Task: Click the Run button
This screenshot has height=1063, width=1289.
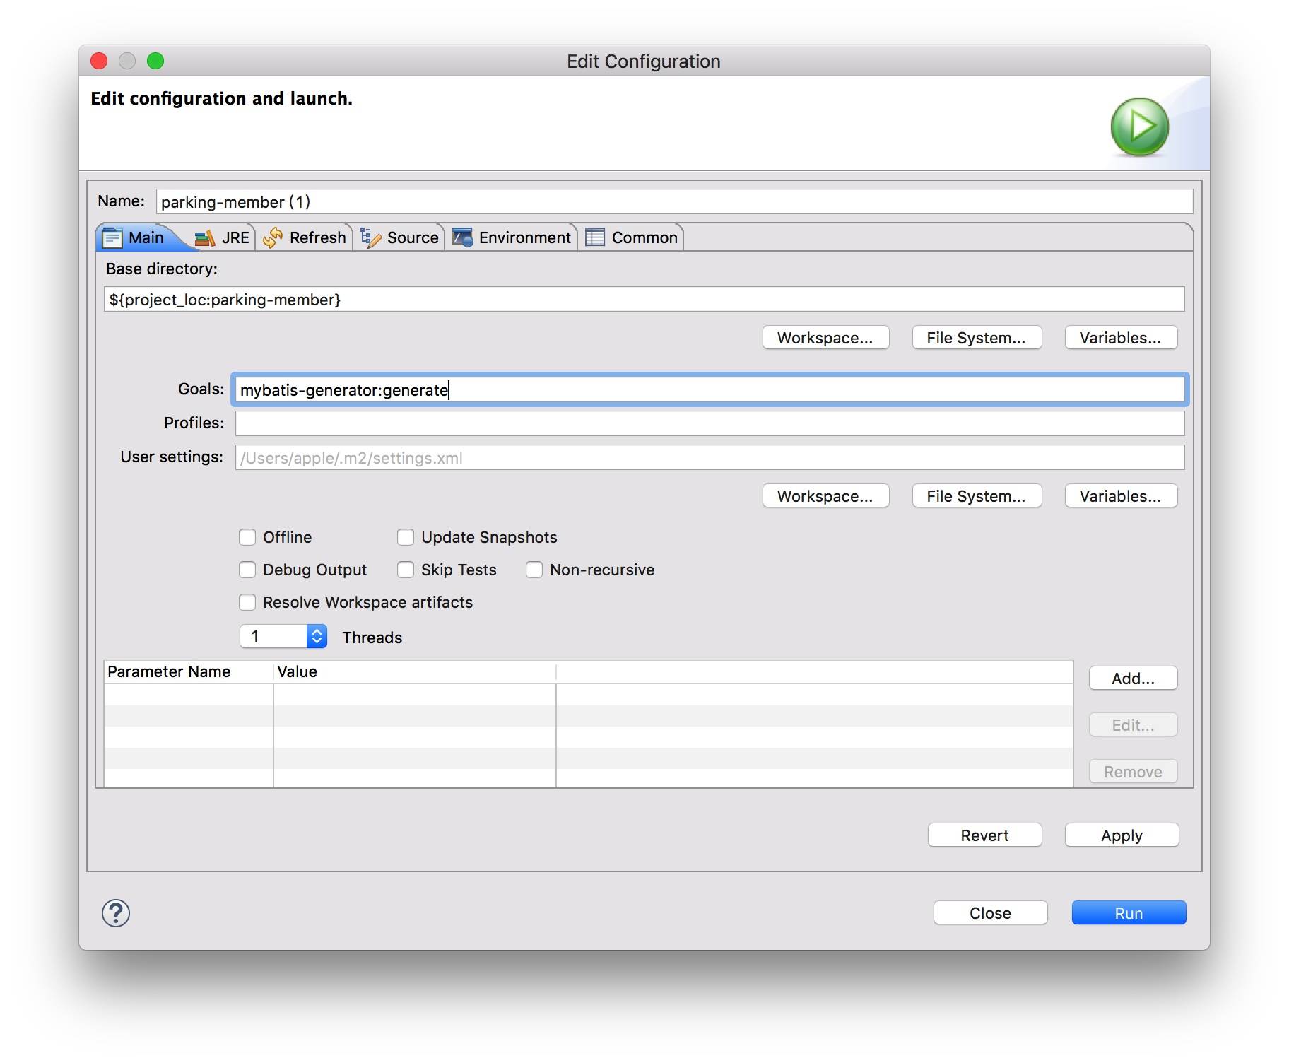Action: coord(1129,912)
